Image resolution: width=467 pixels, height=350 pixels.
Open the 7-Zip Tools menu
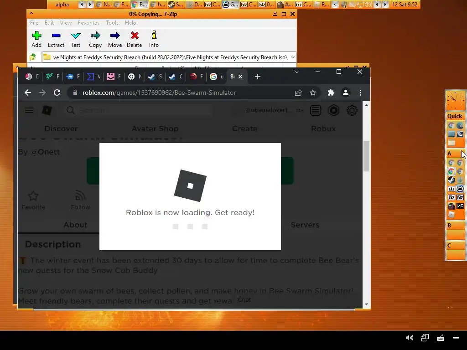click(112, 23)
